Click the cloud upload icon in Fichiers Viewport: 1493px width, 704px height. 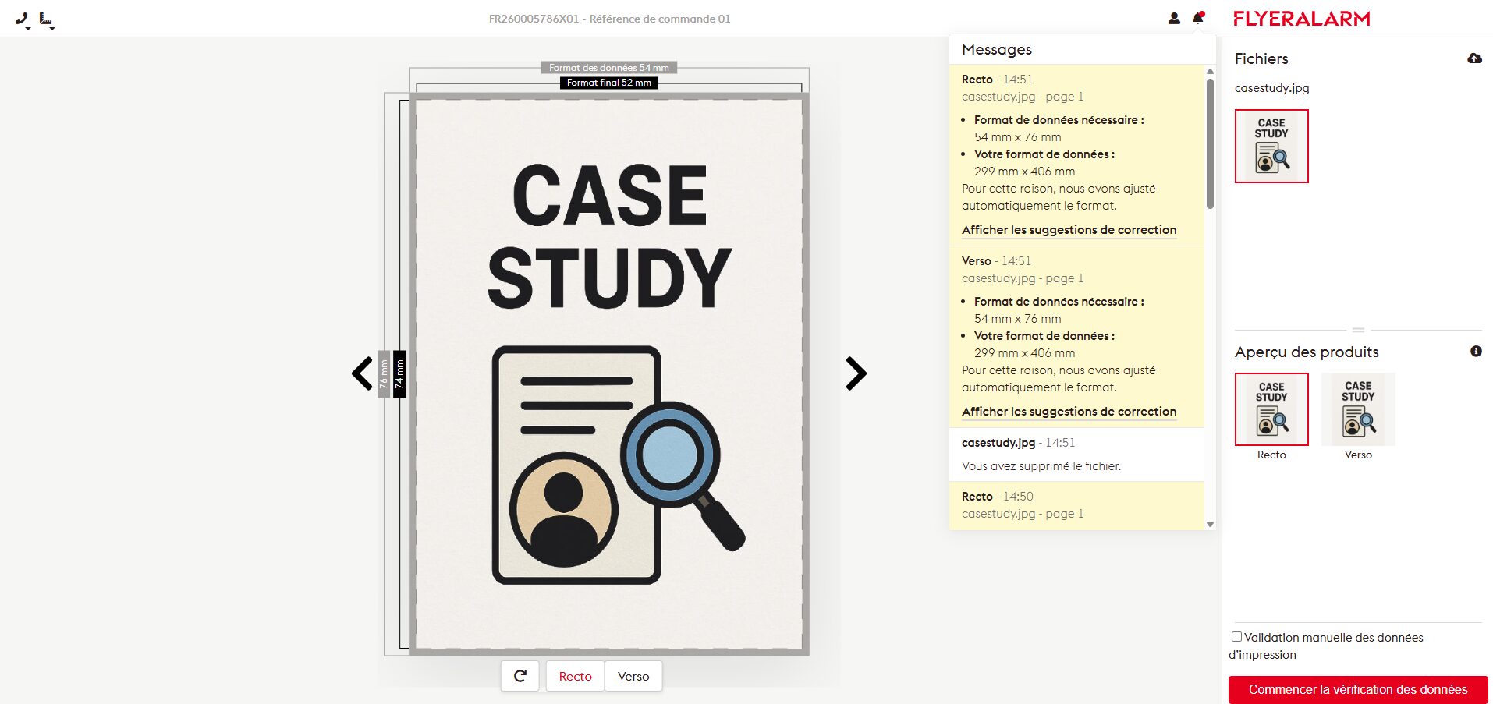click(1474, 58)
